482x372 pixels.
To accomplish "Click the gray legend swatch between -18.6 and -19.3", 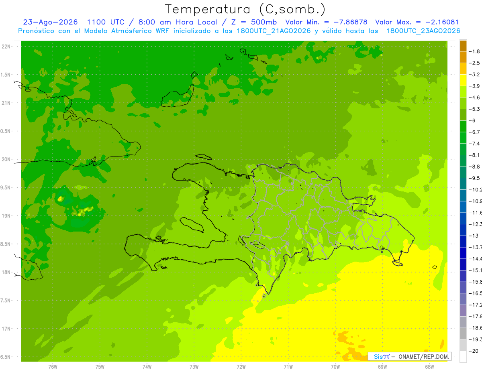I will click(x=463, y=334).
